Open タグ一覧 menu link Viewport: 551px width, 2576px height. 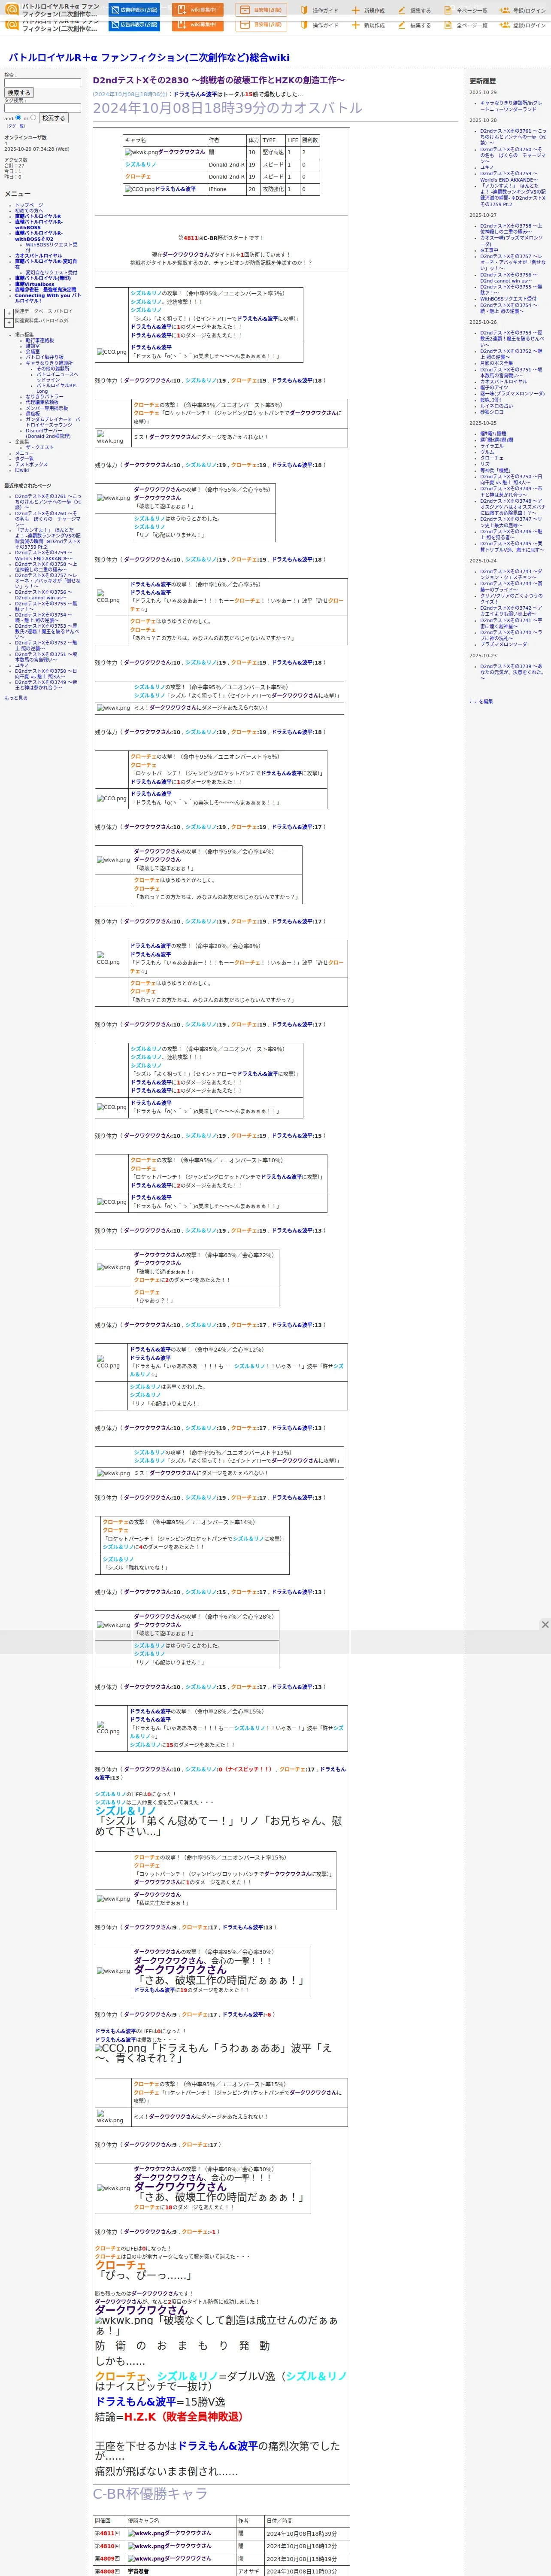[x=24, y=459]
